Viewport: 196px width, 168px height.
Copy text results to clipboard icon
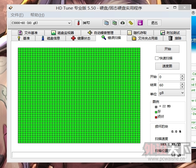[x=106, y=23]
